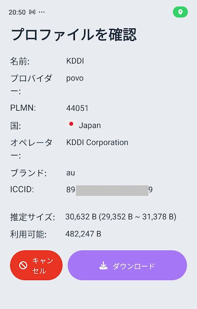Tap the three-dot notification overflow icon
197x309 pixels.
pos(41,12)
